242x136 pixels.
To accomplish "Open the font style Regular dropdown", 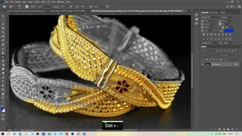I will pyautogui.click(x=227, y=17).
